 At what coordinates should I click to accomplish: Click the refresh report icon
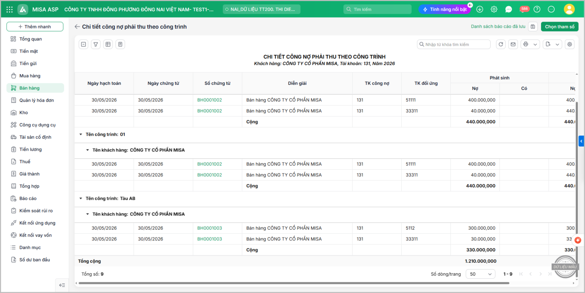pyautogui.click(x=501, y=44)
